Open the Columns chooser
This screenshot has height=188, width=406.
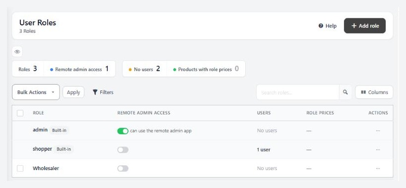374,92
